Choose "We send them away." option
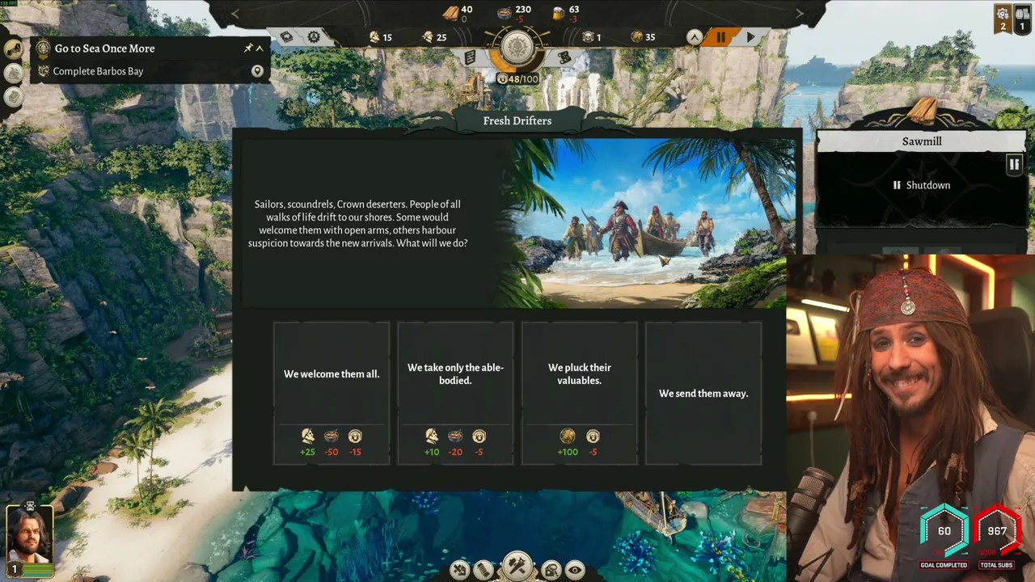Screen dimensions: 1035x582 tap(703, 393)
